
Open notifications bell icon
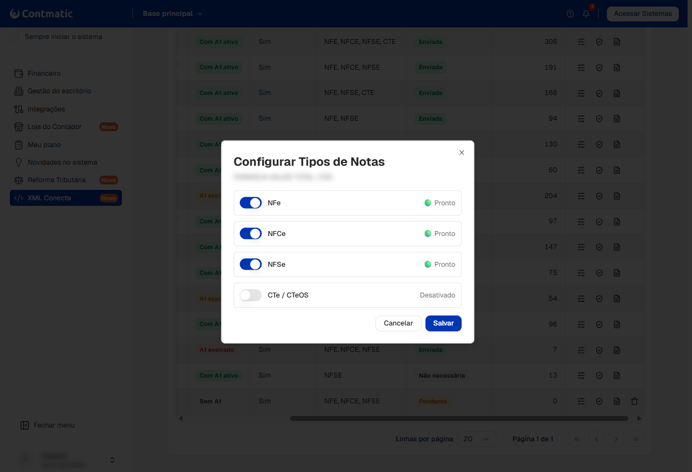586,14
